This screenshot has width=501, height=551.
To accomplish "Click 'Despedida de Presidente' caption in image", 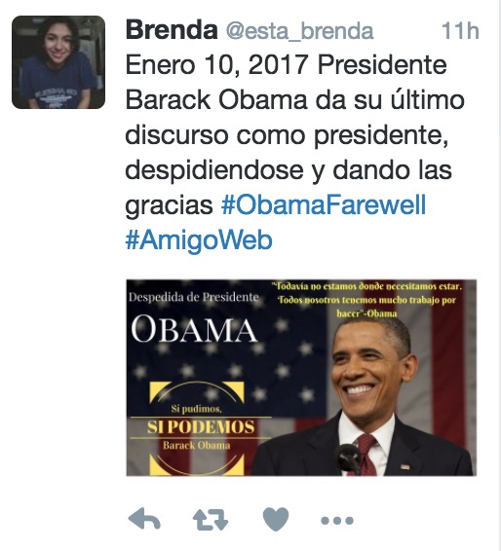I will [x=194, y=297].
